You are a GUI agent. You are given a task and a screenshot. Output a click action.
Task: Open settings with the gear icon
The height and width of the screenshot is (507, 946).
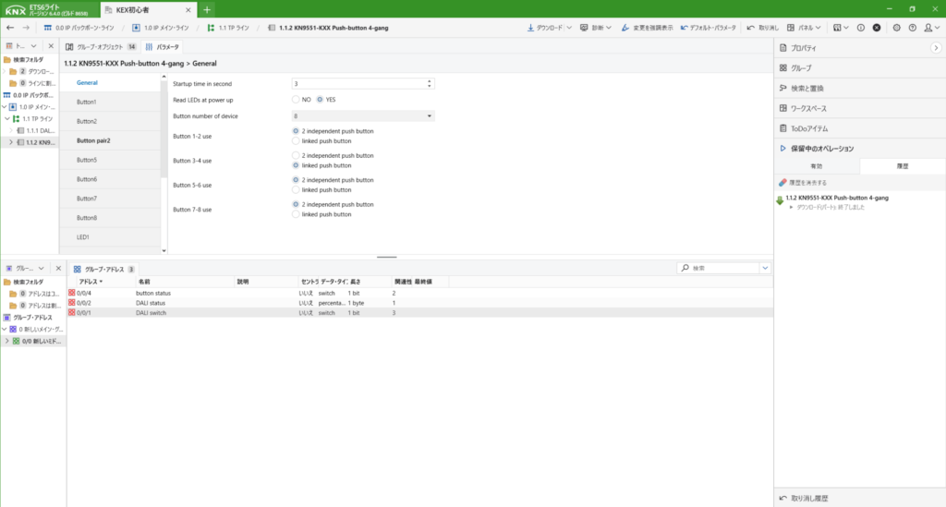pyautogui.click(x=897, y=28)
